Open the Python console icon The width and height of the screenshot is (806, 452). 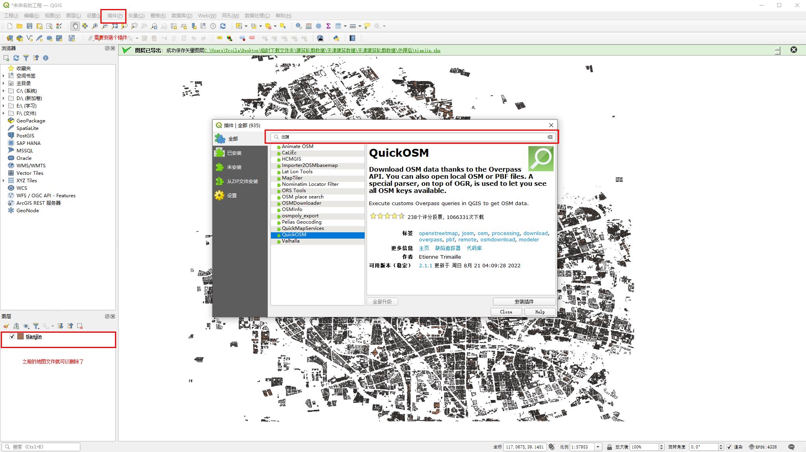336,38
